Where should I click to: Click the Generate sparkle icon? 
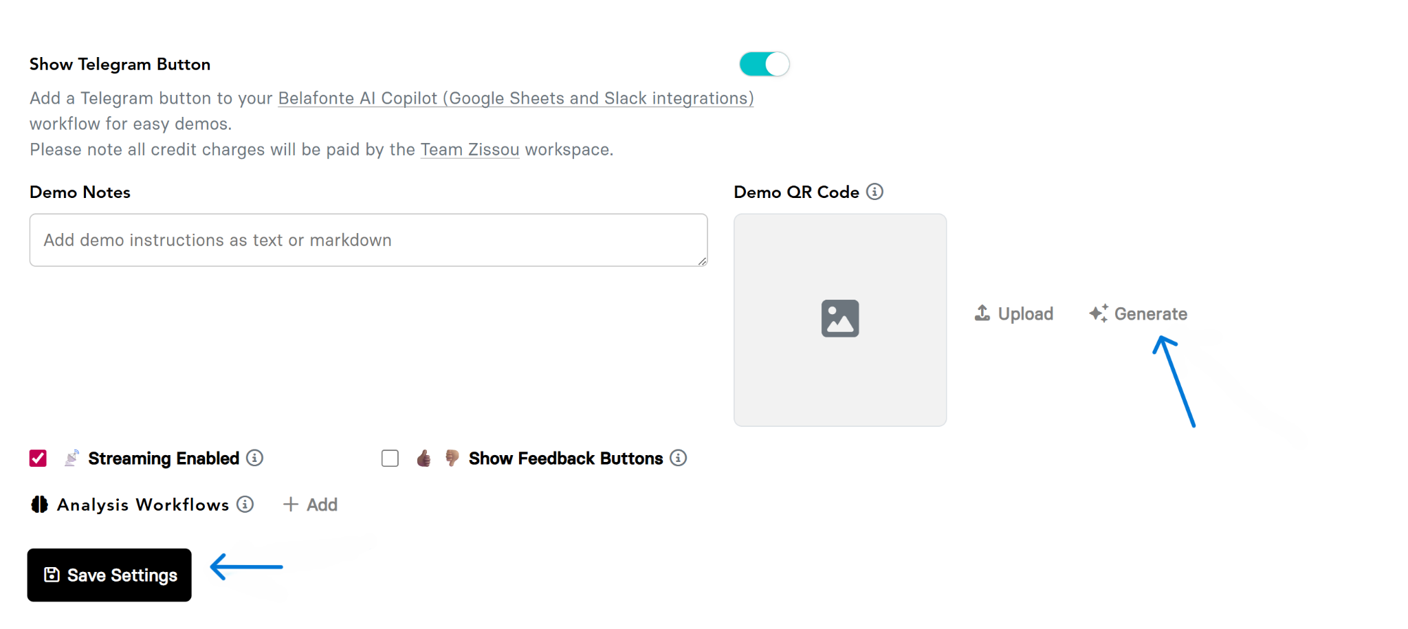tap(1098, 313)
